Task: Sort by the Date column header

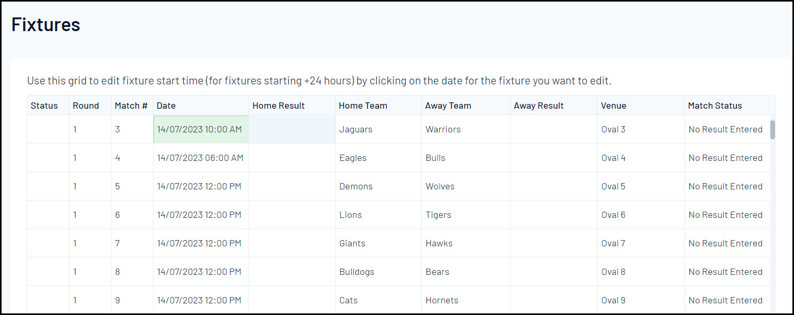Action: point(166,106)
